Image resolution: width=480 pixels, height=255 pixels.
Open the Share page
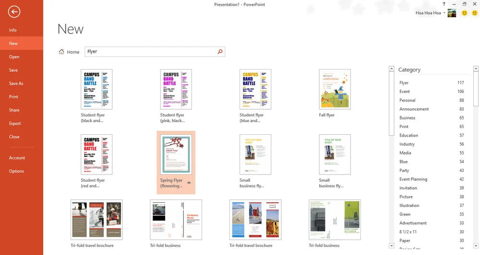coord(22,110)
